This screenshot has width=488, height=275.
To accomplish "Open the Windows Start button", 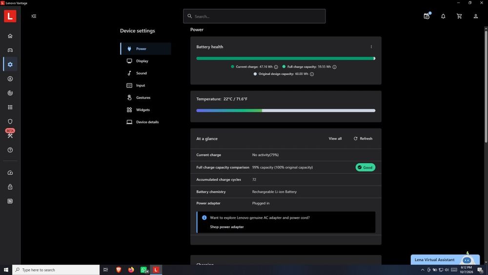I will [6, 270].
